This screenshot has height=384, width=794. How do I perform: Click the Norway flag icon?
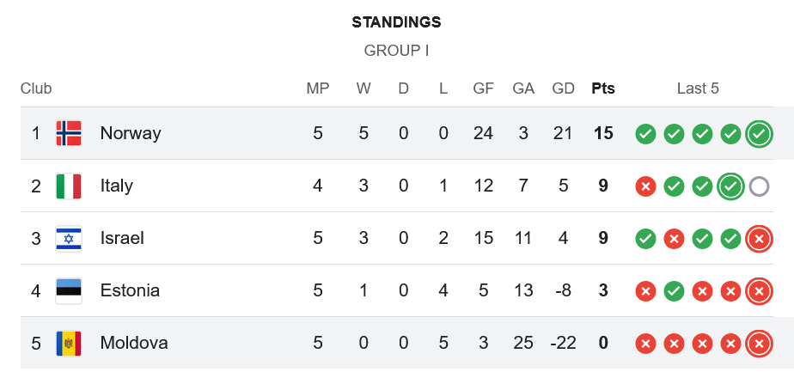[x=69, y=133]
